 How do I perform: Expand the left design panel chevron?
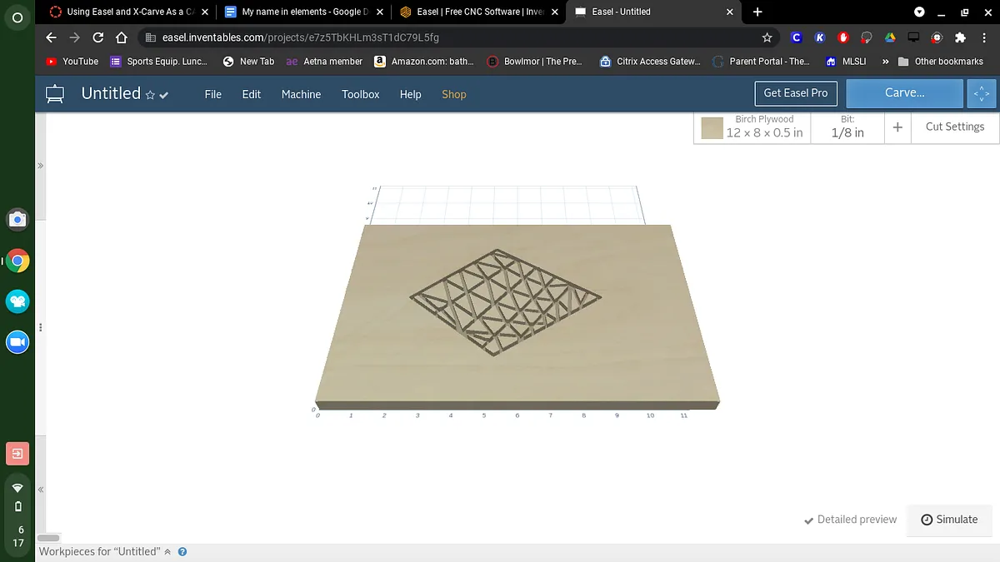40,166
